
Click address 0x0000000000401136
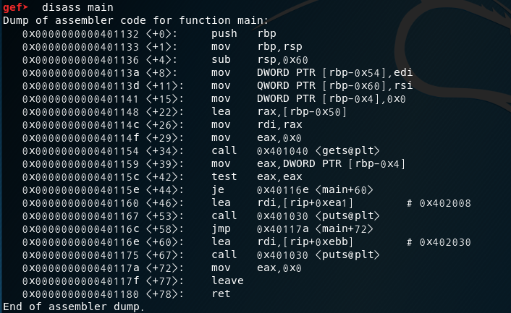point(80,60)
